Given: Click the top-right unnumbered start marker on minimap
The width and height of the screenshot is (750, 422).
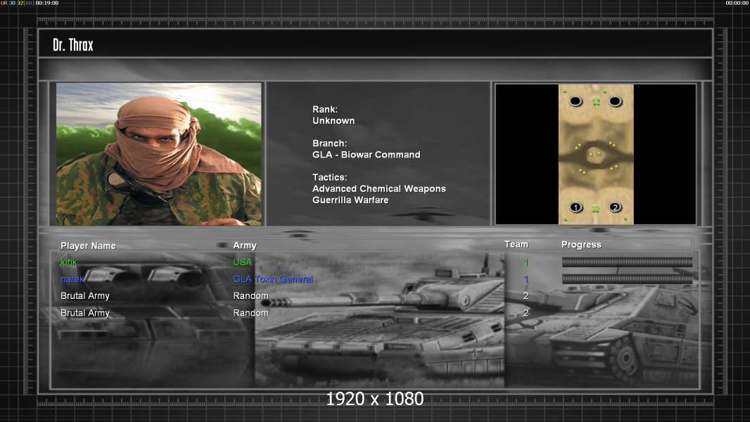Looking at the screenshot, I should point(615,101).
